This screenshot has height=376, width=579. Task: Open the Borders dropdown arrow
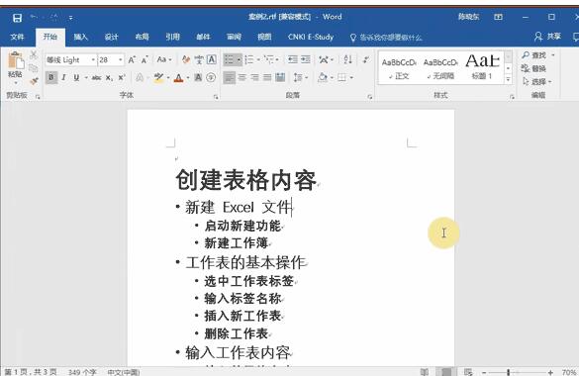tap(351, 78)
